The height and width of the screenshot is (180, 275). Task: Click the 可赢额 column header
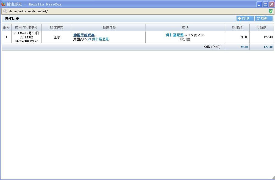click(x=262, y=27)
